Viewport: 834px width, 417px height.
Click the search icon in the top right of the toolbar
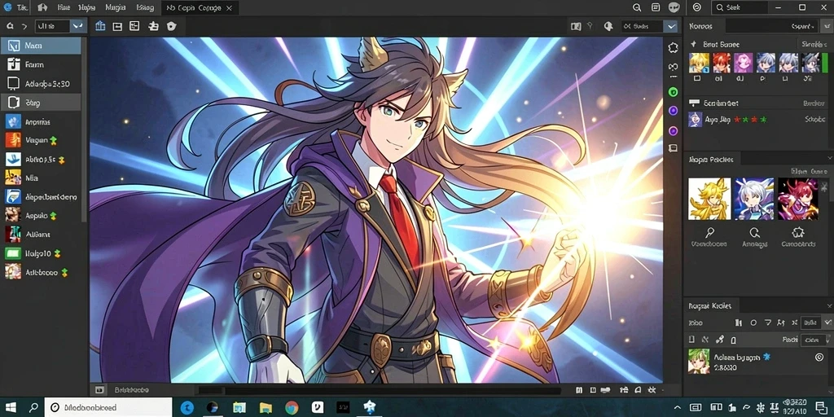pos(637,7)
